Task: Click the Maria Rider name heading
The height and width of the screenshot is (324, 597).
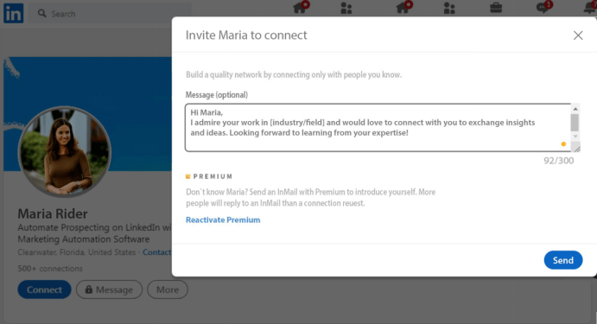Action: point(53,213)
